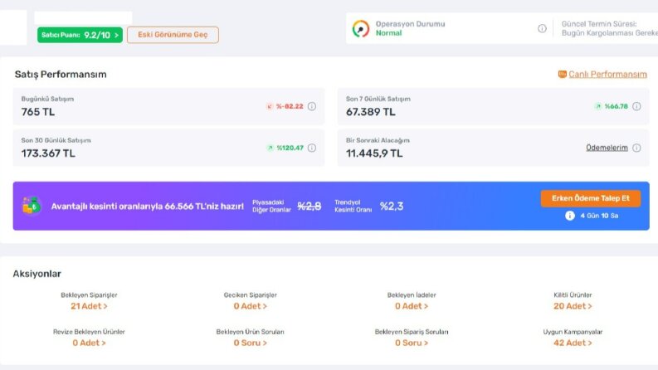Click info icon for Son 7 Günlük Satışım

click(x=636, y=106)
